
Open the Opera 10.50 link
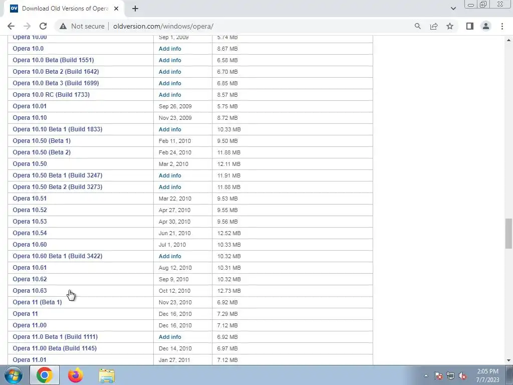30,164
